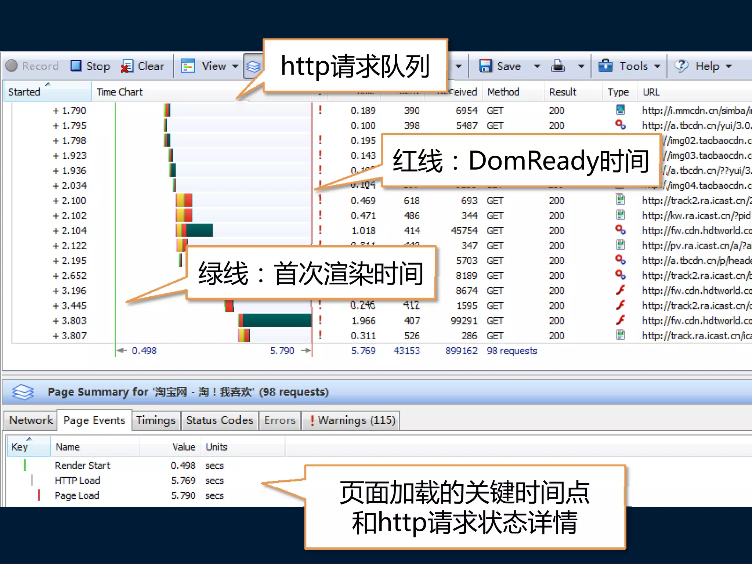The height and width of the screenshot is (564, 752).
Task: Click the Name column header
Action: pos(95,446)
